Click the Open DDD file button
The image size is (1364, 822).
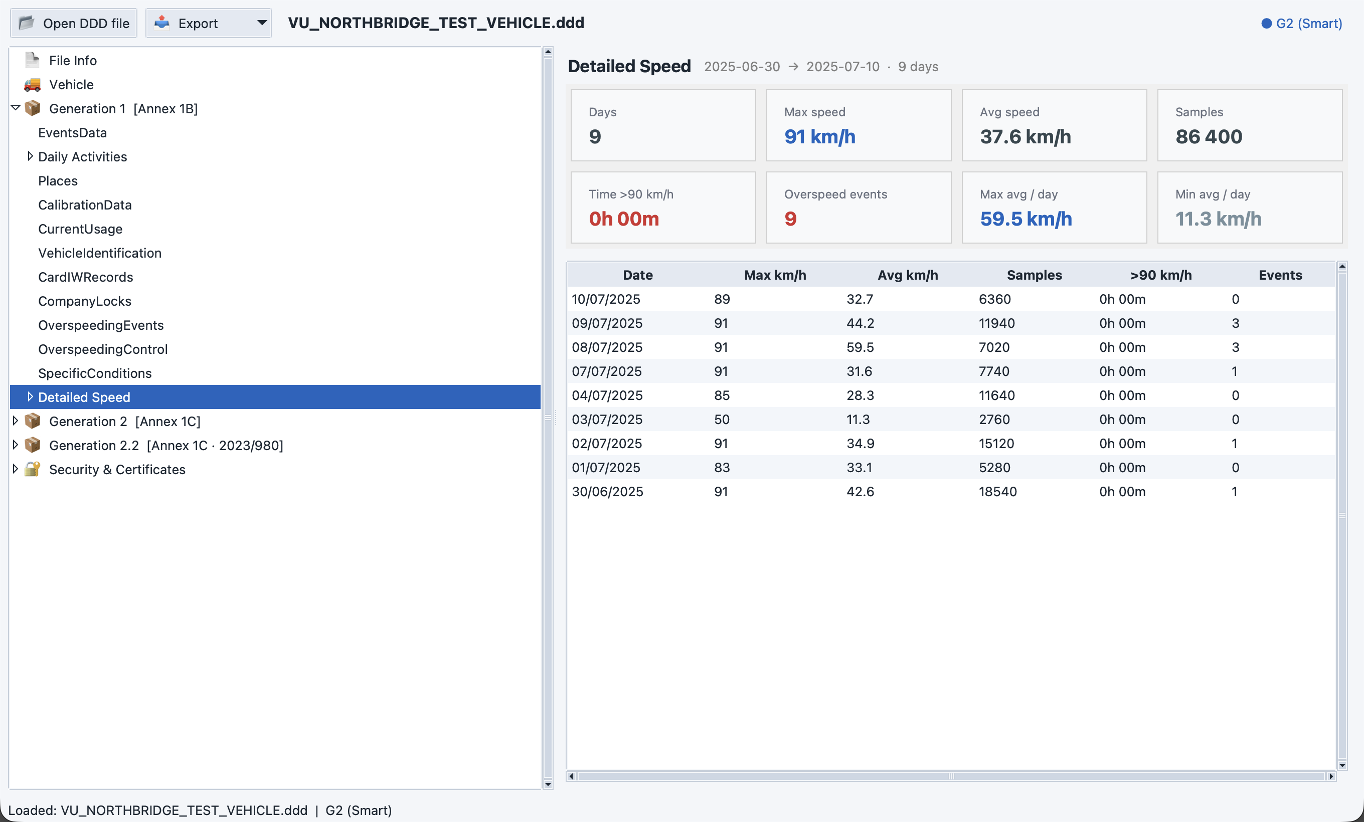coord(74,23)
